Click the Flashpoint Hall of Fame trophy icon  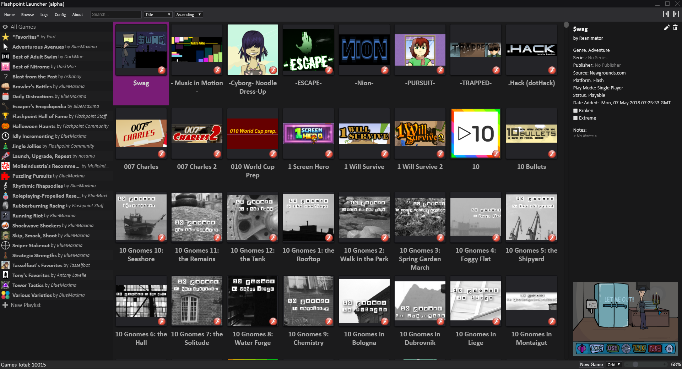(x=5, y=116)
